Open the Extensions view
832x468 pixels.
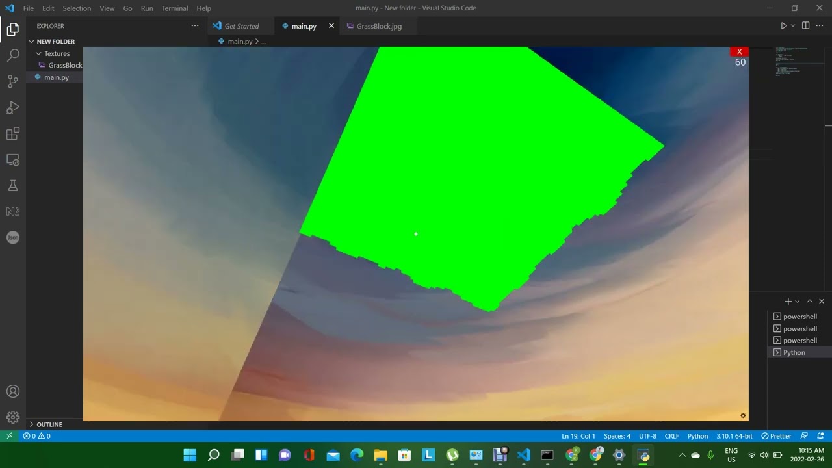click(x=13, y=134)
